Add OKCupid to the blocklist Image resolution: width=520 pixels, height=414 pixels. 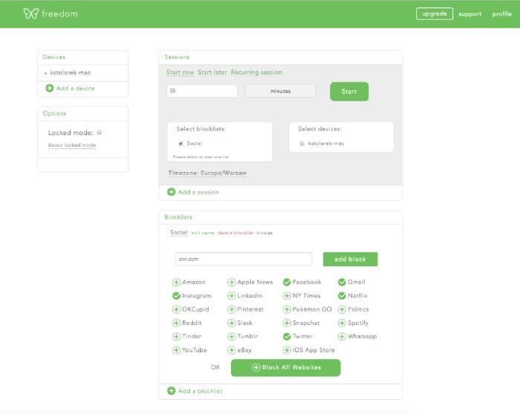pyautogui.click(x=176, y=309)
